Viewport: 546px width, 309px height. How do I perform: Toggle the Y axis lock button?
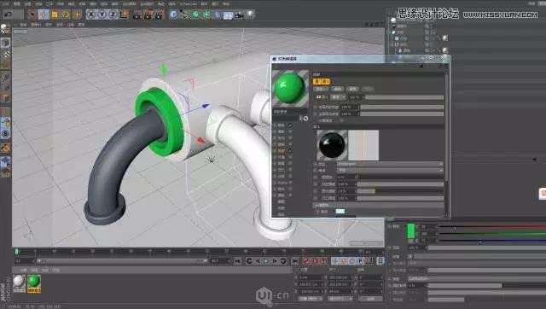102,15
